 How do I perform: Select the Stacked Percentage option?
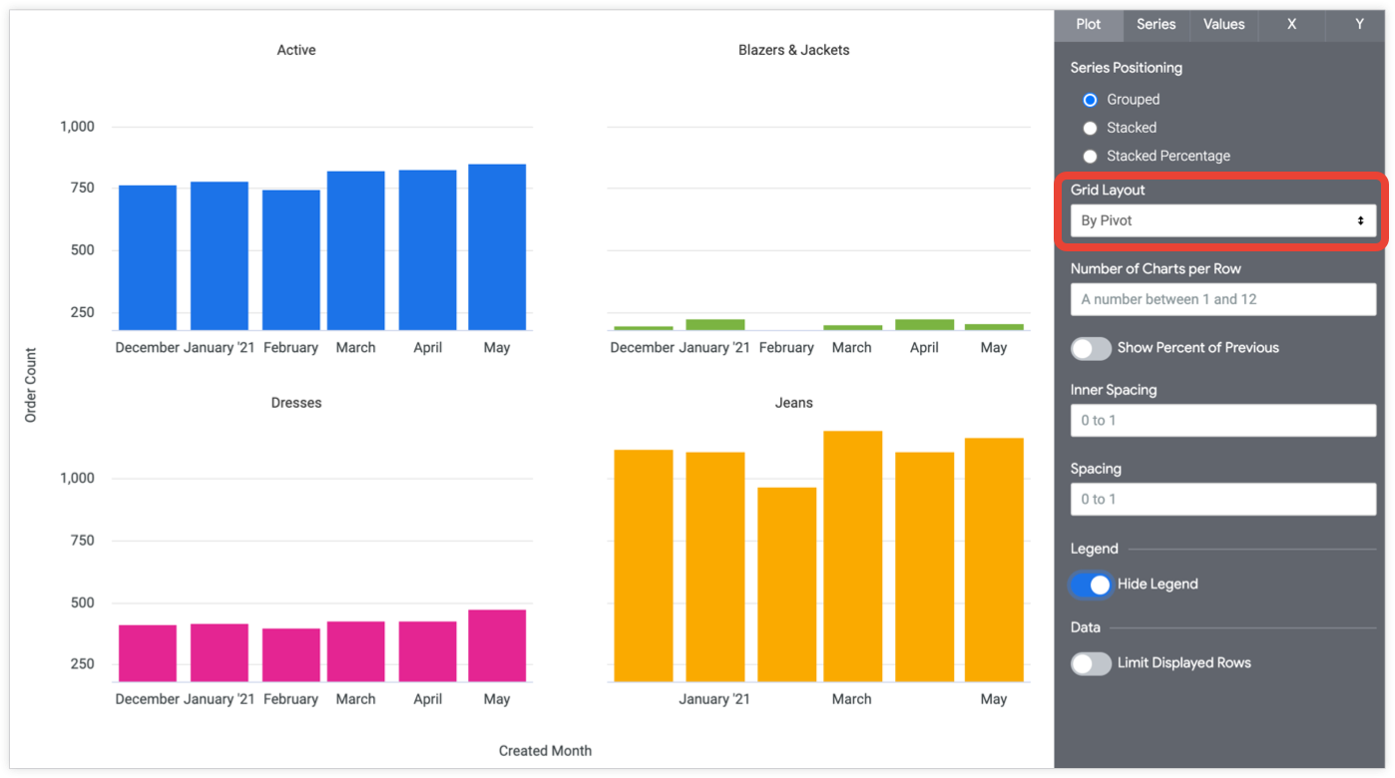(x=1090, y=156)
